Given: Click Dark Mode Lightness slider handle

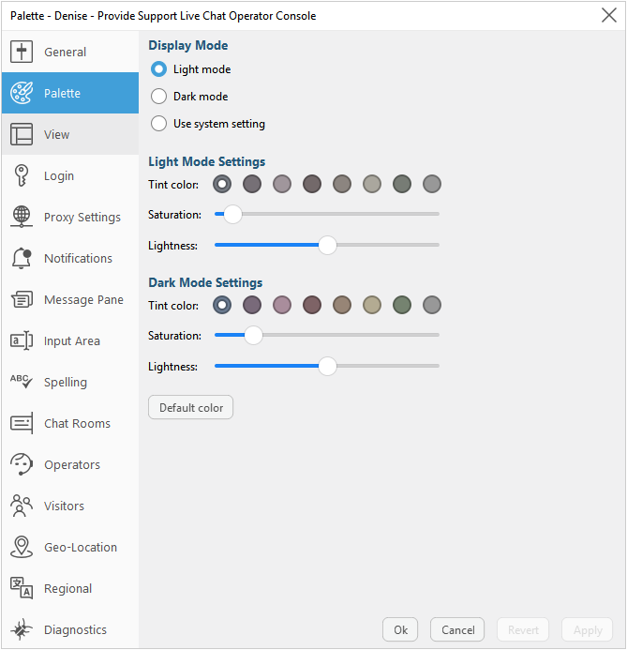Looking at the screenshot, I should pyautogui.click(x=328, y=366).
